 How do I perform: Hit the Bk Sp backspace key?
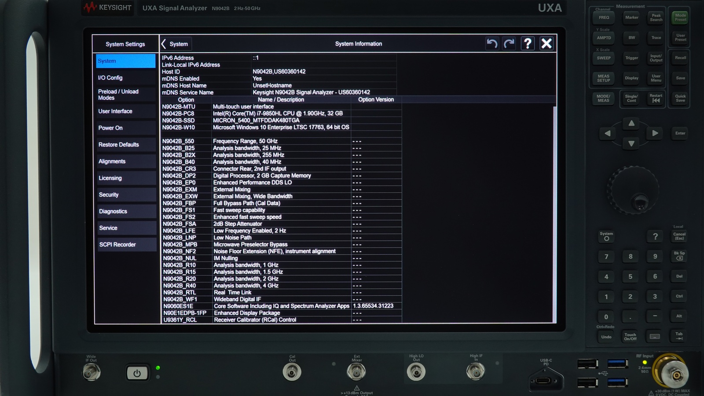pos(679,256)
